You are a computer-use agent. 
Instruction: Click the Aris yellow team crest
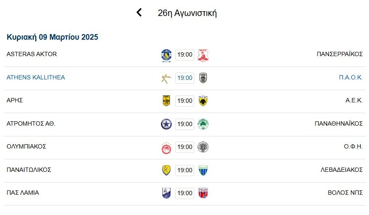click(x=166, y=101)
